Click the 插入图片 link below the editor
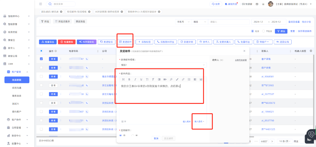 click(x=187, y=122)
